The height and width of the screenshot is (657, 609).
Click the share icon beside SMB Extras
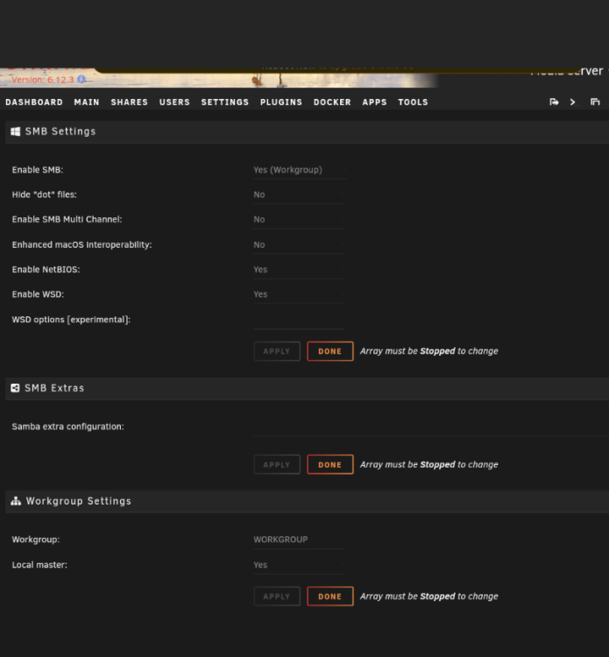pyautogui.click(x=15, y=388)
